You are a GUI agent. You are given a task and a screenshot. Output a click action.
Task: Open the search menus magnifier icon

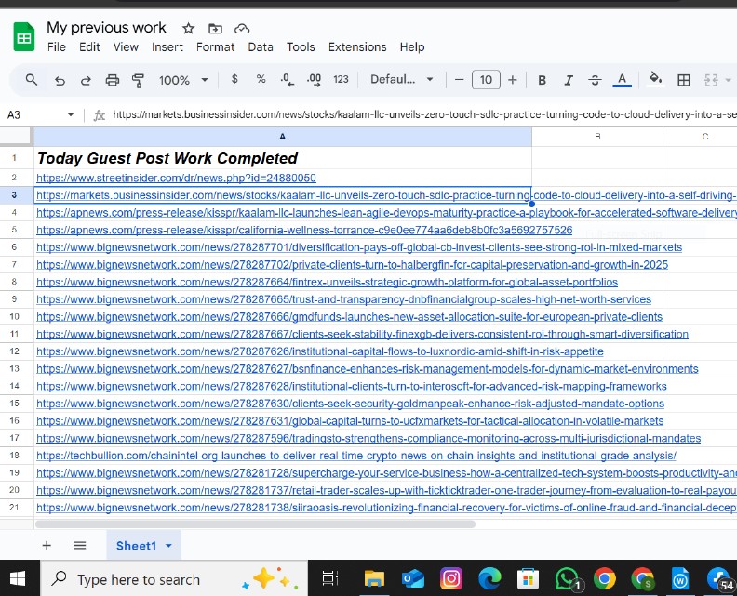tap(32, 80)
